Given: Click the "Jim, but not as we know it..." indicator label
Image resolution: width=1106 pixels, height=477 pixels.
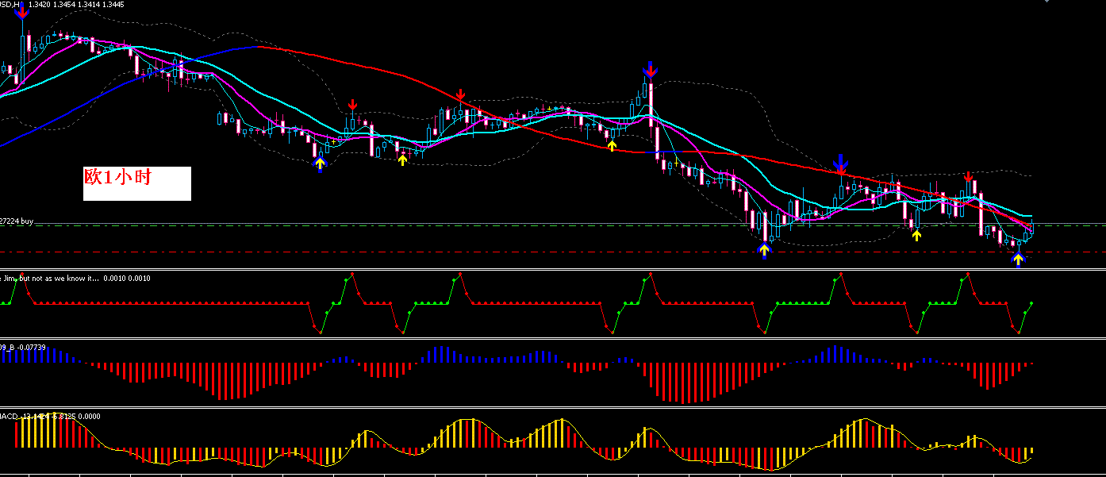Looking at the screenshot, I should click(x=51, y=279).
